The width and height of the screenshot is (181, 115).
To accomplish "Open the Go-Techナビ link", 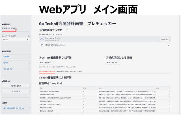I will point(16,91).
